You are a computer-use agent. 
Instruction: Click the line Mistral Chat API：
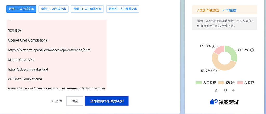click(x=21, y=60)
